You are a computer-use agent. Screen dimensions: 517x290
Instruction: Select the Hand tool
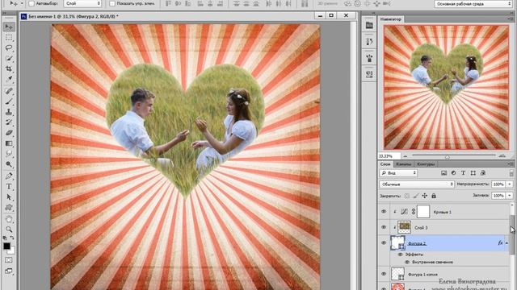click(x=9, y=219)
